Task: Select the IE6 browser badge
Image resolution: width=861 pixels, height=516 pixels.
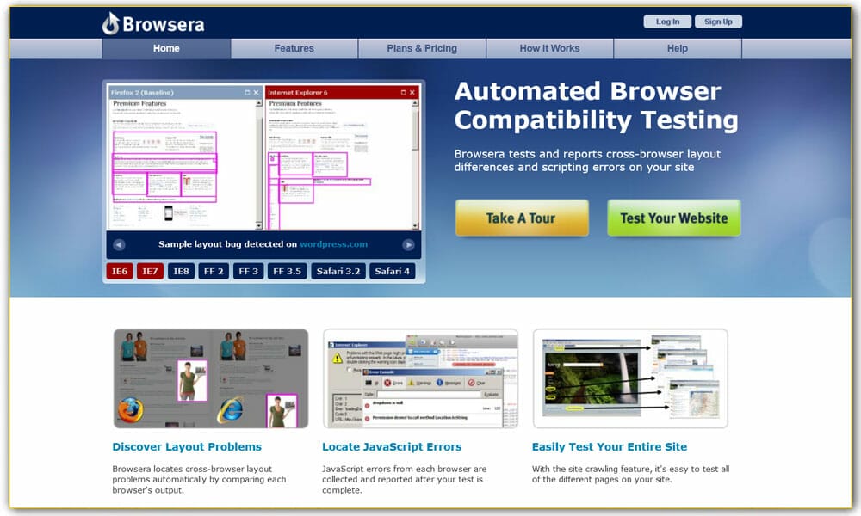Action: coord(120,271)
